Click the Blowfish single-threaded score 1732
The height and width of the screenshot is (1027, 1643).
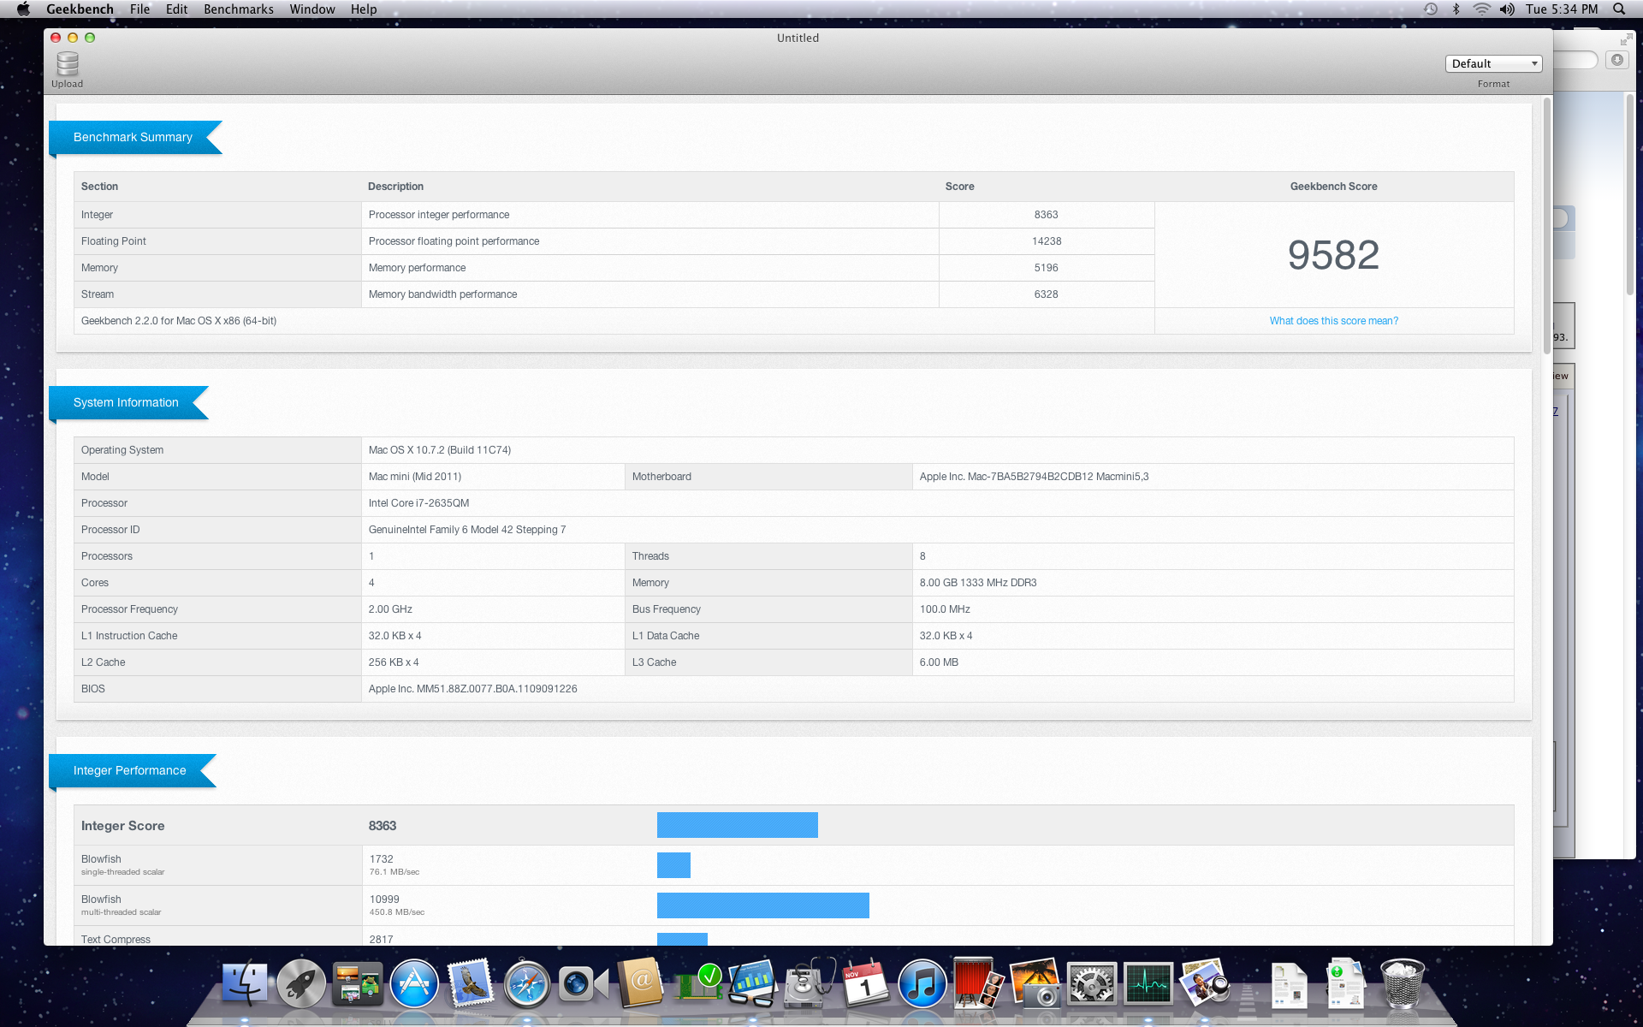tap(382, 859)
